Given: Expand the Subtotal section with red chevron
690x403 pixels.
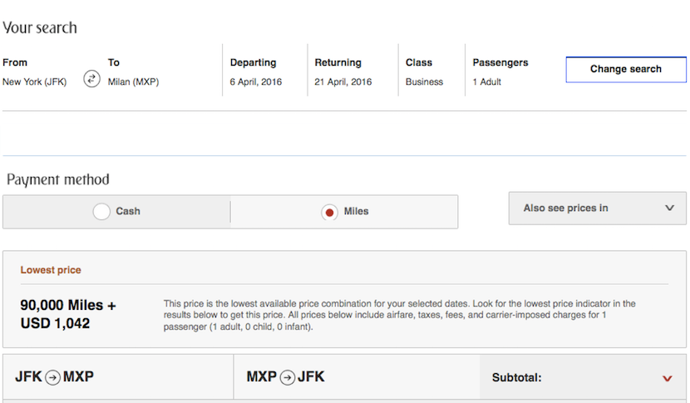Looking at the screenshot, I should click(667, 378).
